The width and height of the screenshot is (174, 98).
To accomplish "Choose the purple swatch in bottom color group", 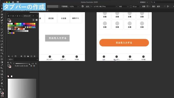I will (12, 33).
